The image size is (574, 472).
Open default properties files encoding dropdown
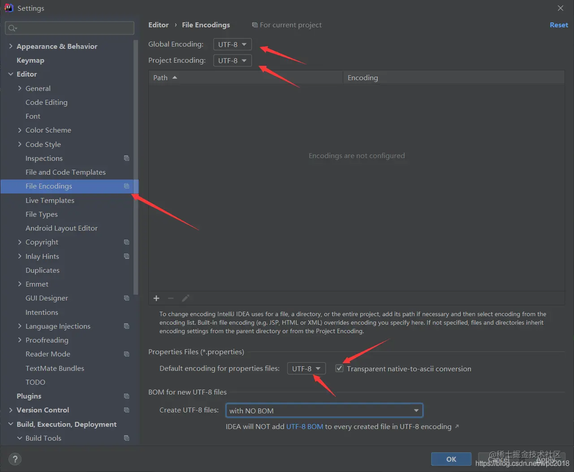tap(306, 369)
